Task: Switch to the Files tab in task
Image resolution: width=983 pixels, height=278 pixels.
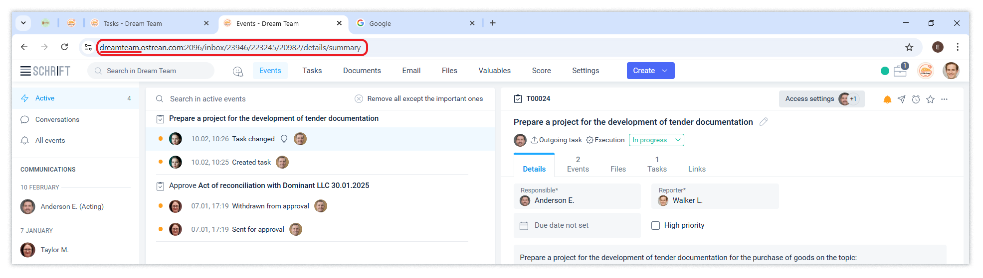Action: 618,169
